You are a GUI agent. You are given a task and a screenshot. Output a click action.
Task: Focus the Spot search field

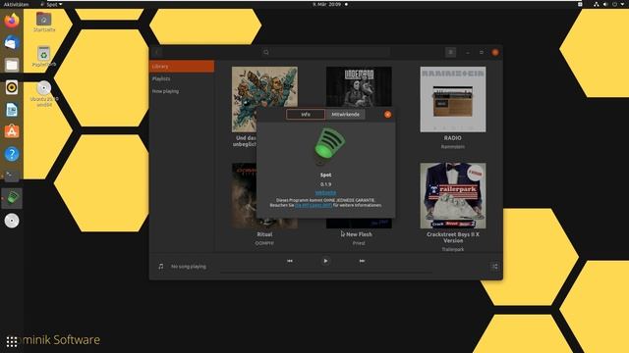325,52
